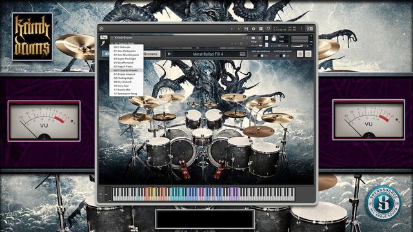This screenshot has width=413, height=232.
Task: Select 01 Jens Partypants preset
Action: [126, 51]
